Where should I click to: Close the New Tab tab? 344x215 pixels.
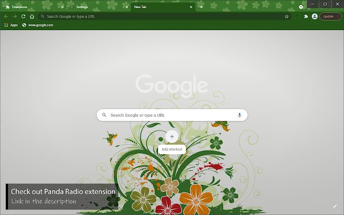(191, 7)
